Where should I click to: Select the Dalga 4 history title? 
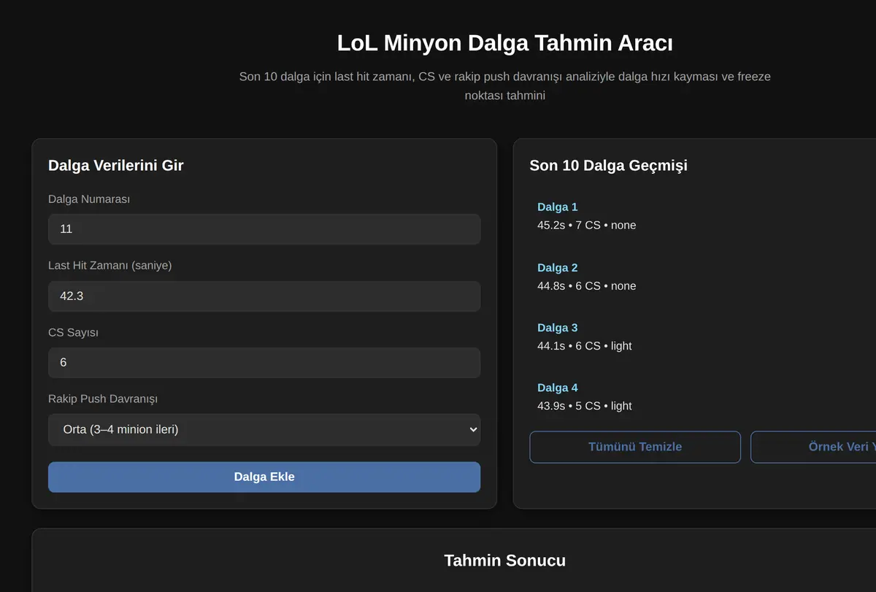coord(558,388)
